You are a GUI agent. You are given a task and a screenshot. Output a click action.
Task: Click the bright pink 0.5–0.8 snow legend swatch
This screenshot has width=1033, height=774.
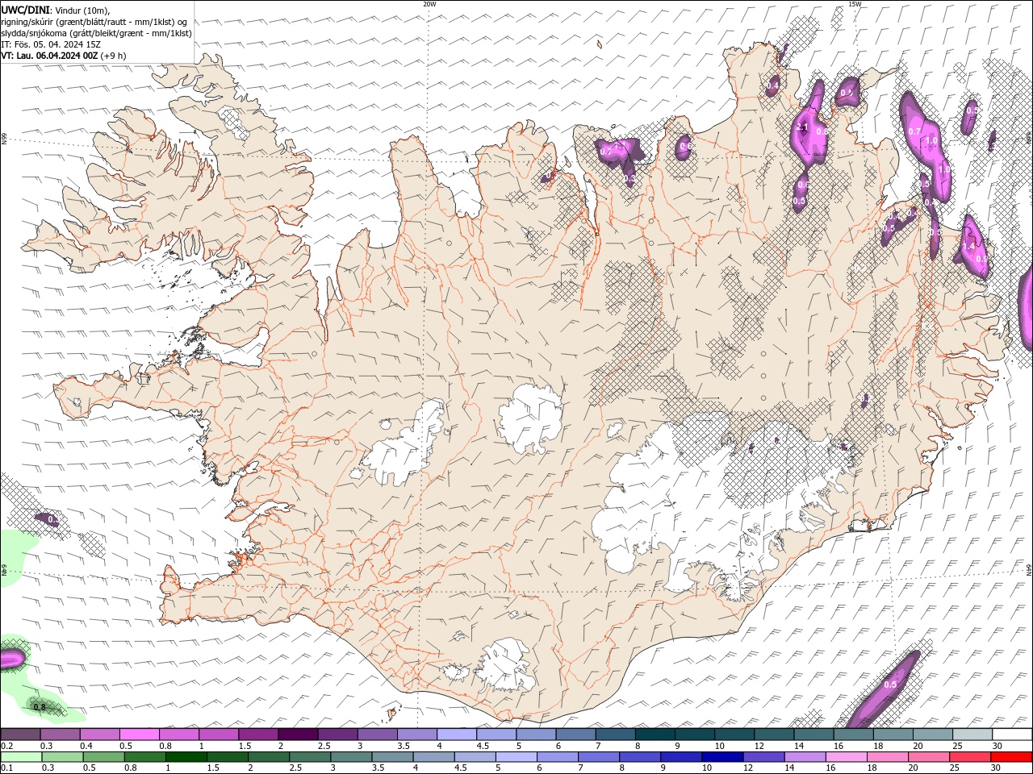point(139,734)
